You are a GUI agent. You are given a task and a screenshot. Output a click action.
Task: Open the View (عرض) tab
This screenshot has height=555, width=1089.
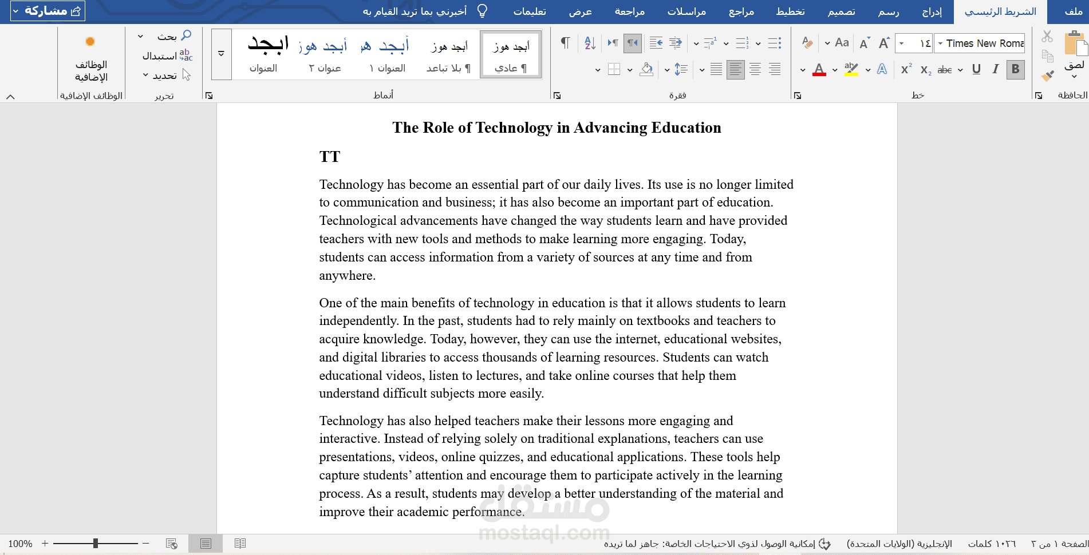580,11
